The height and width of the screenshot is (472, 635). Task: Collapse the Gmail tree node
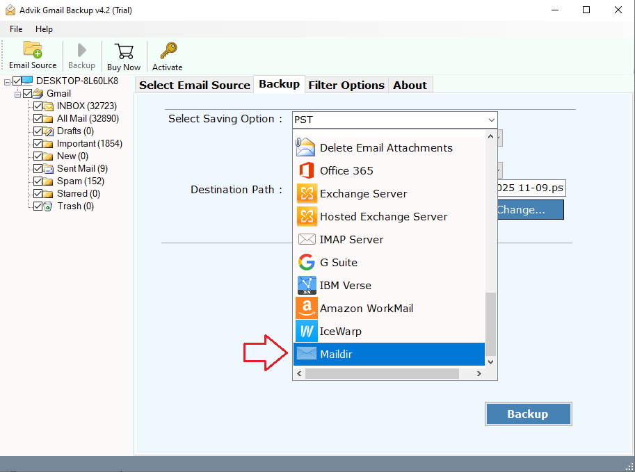[17, 95]
